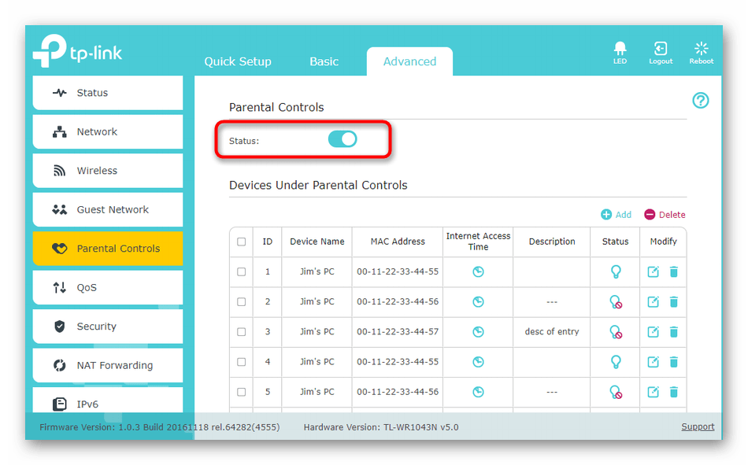Click the Add button above table

[x=617, y=215]
